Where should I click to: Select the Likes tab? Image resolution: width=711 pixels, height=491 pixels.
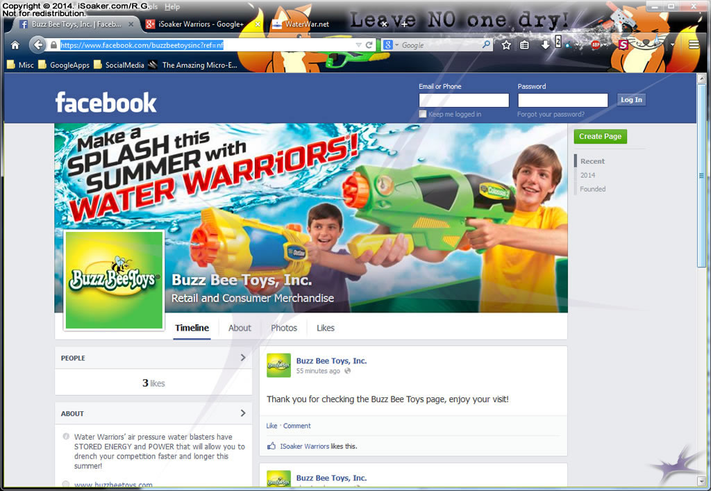click(325, 328)
